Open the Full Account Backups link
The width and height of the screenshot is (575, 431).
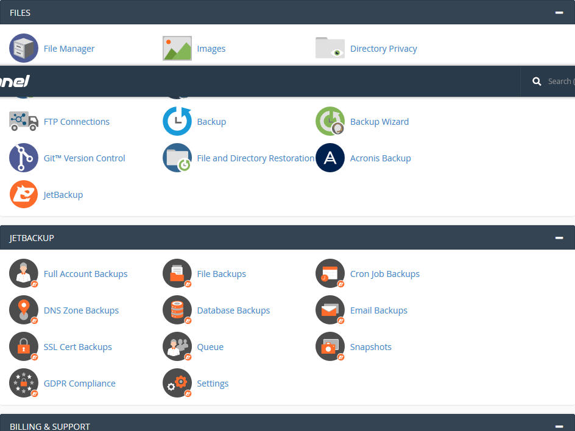pos(85,274)
